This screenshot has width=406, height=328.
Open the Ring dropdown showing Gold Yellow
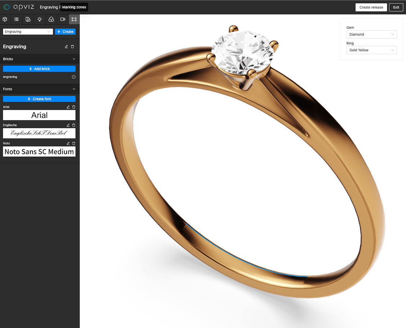pos(371,50)
